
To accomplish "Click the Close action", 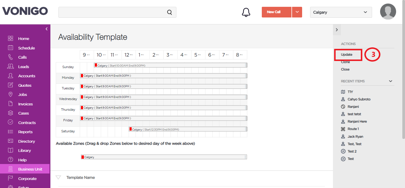I will 345,69.
